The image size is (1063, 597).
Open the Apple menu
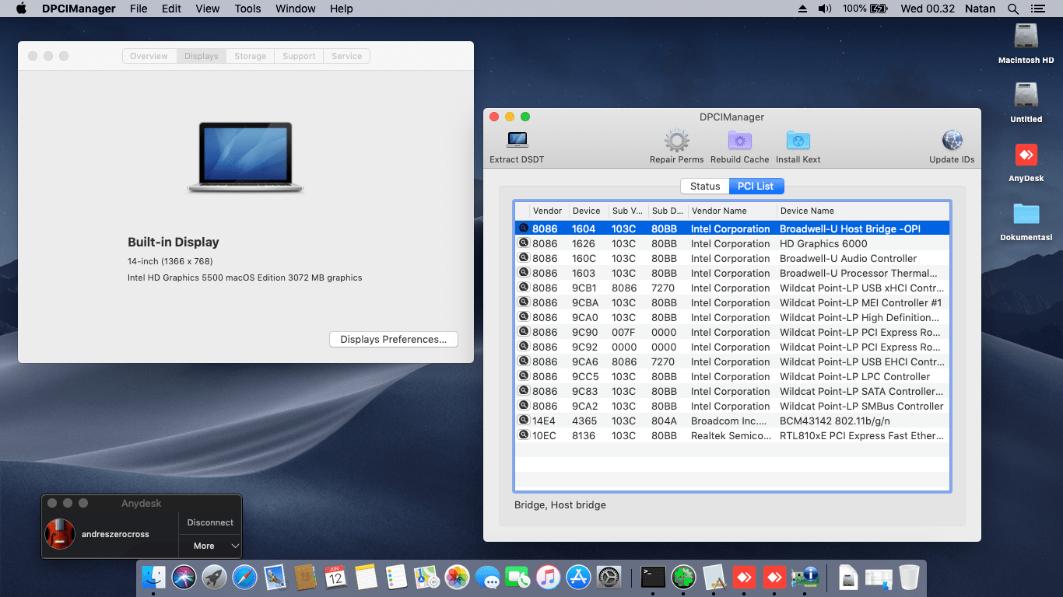coord(21,9)
